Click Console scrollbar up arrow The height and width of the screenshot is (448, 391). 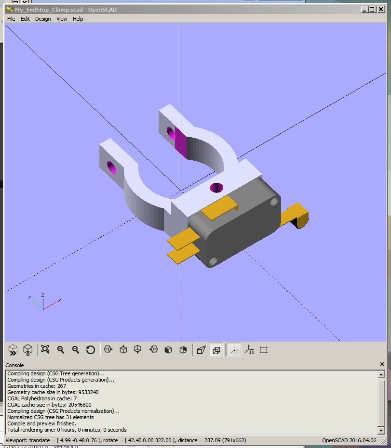[381, 374]
